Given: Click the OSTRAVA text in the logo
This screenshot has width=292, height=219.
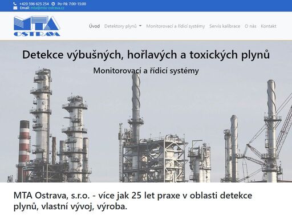Looking at the screenshot, I should tap(37, 34).
